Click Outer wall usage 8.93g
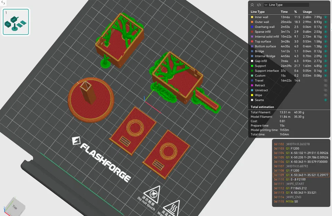 318,22
